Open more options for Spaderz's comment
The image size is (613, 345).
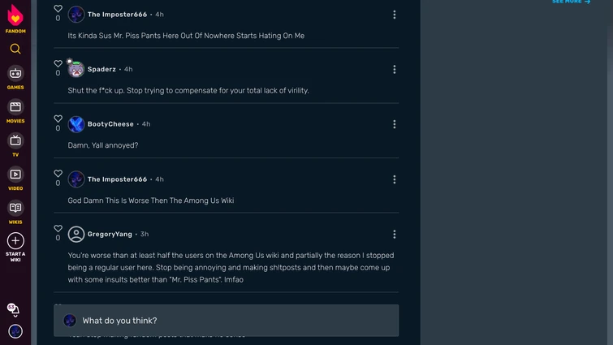point(395,70)
